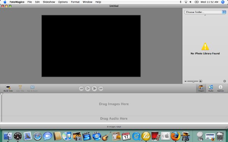Click the clock showing Wed 11:52 AM

[209, 2]
